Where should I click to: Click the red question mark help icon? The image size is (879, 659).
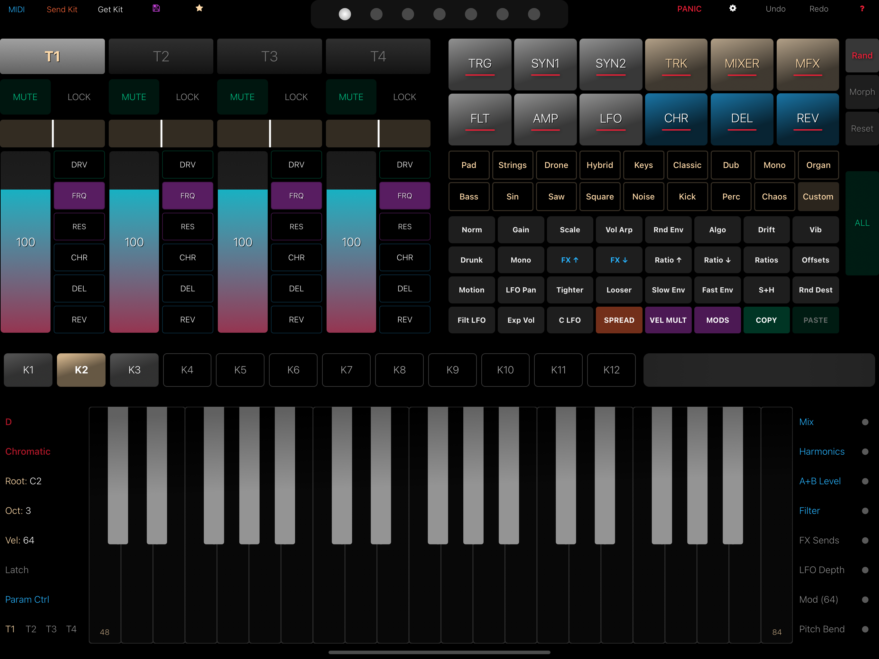pyautogui.click(x=862, y=9)
